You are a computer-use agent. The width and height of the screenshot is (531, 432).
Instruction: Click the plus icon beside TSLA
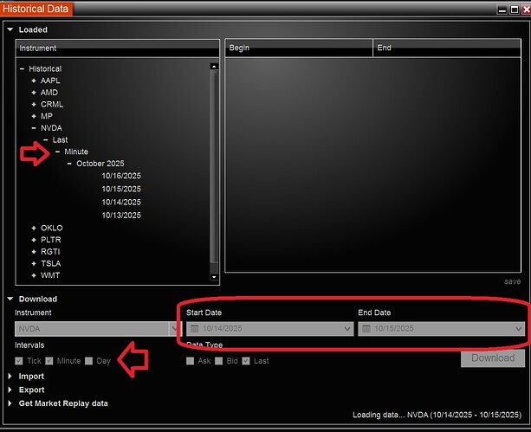pos(34,263)
